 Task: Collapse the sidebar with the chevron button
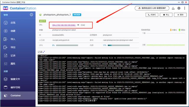click(31, 15)
